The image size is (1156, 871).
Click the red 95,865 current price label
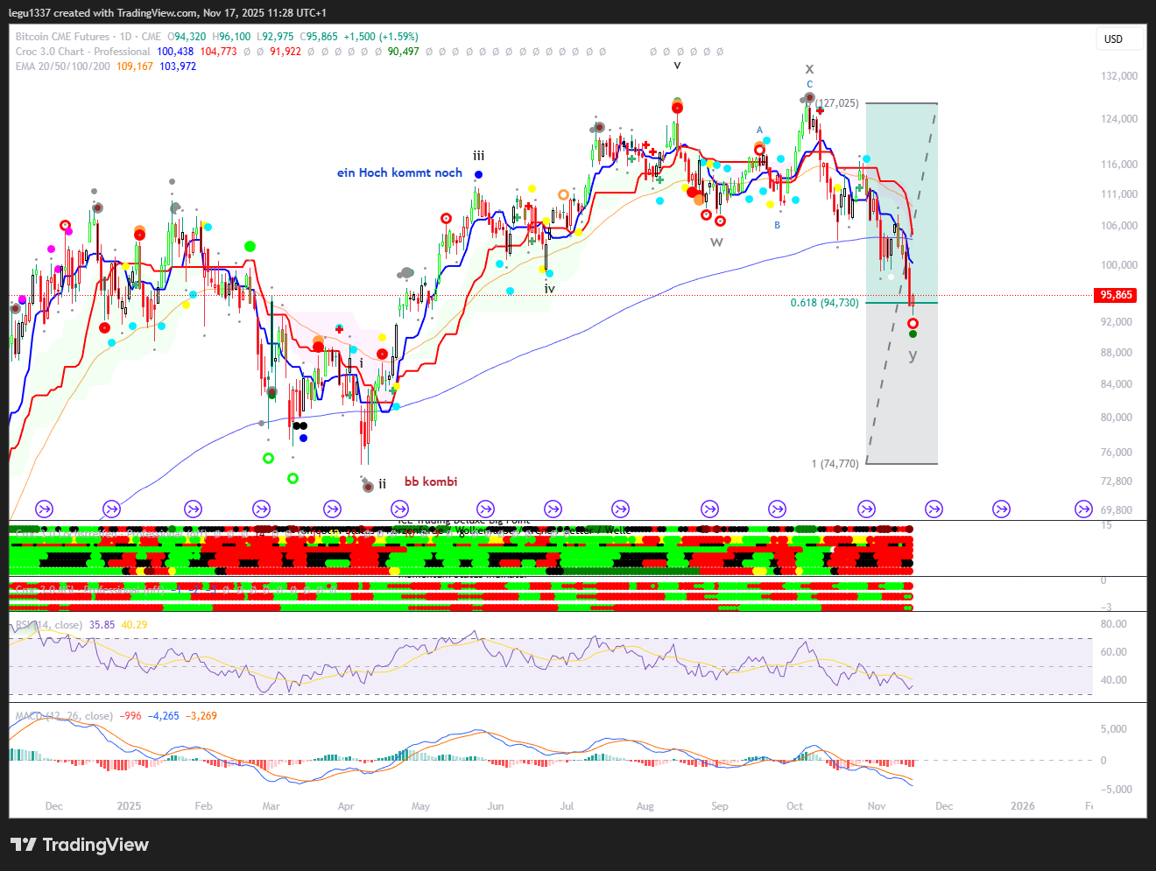[1117, 295]
